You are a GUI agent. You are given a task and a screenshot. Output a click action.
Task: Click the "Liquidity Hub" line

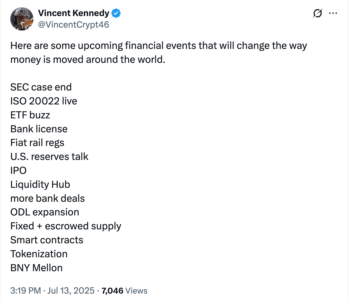click(x=40, y=184)
